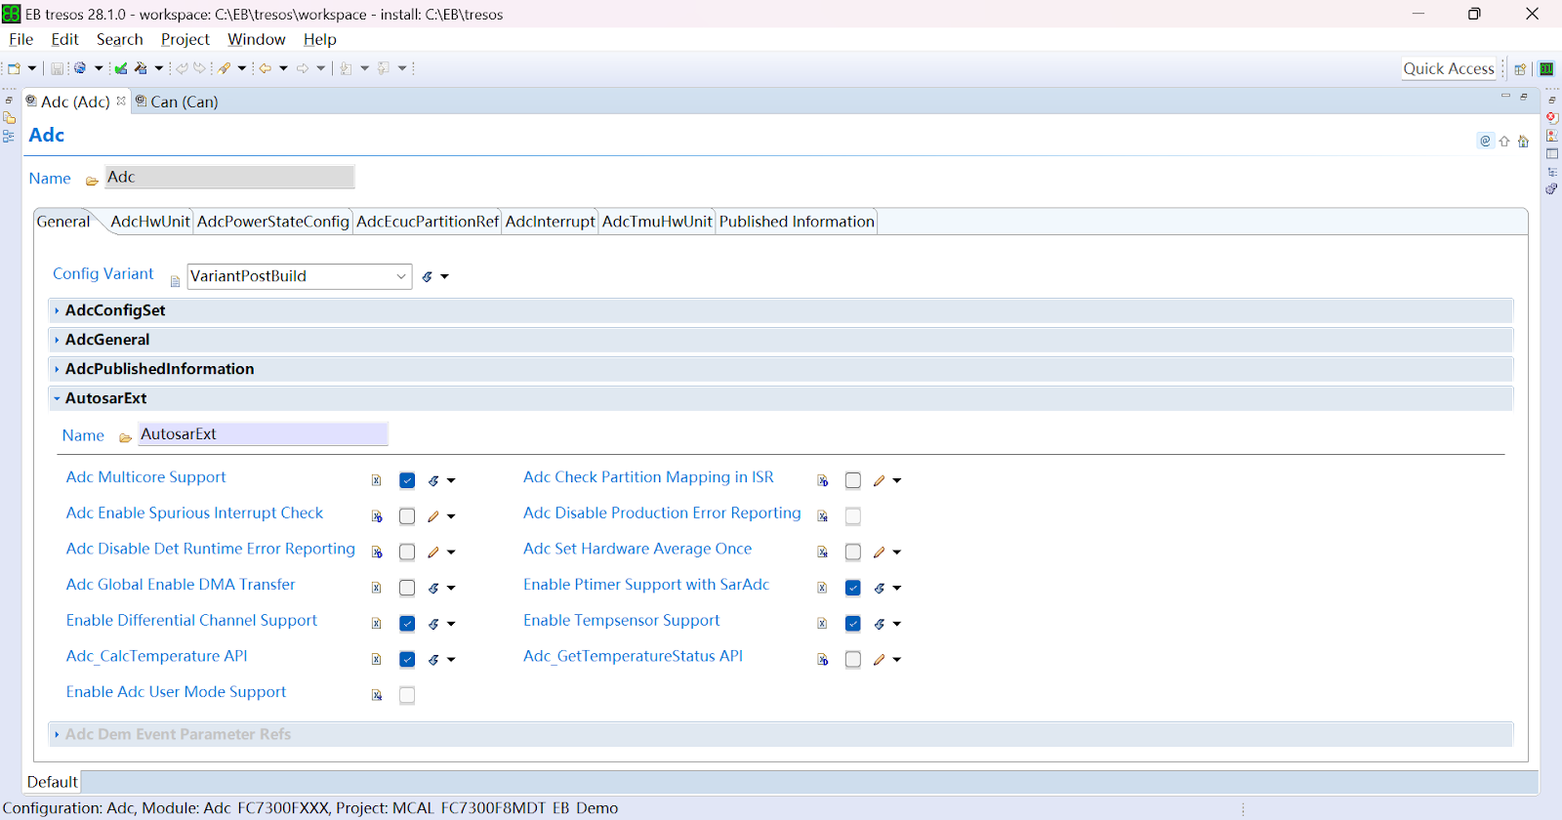Switch to the Can (Can) editor tab
Image resolution: width=1562 pixels, height=820 pixels.
177,102
